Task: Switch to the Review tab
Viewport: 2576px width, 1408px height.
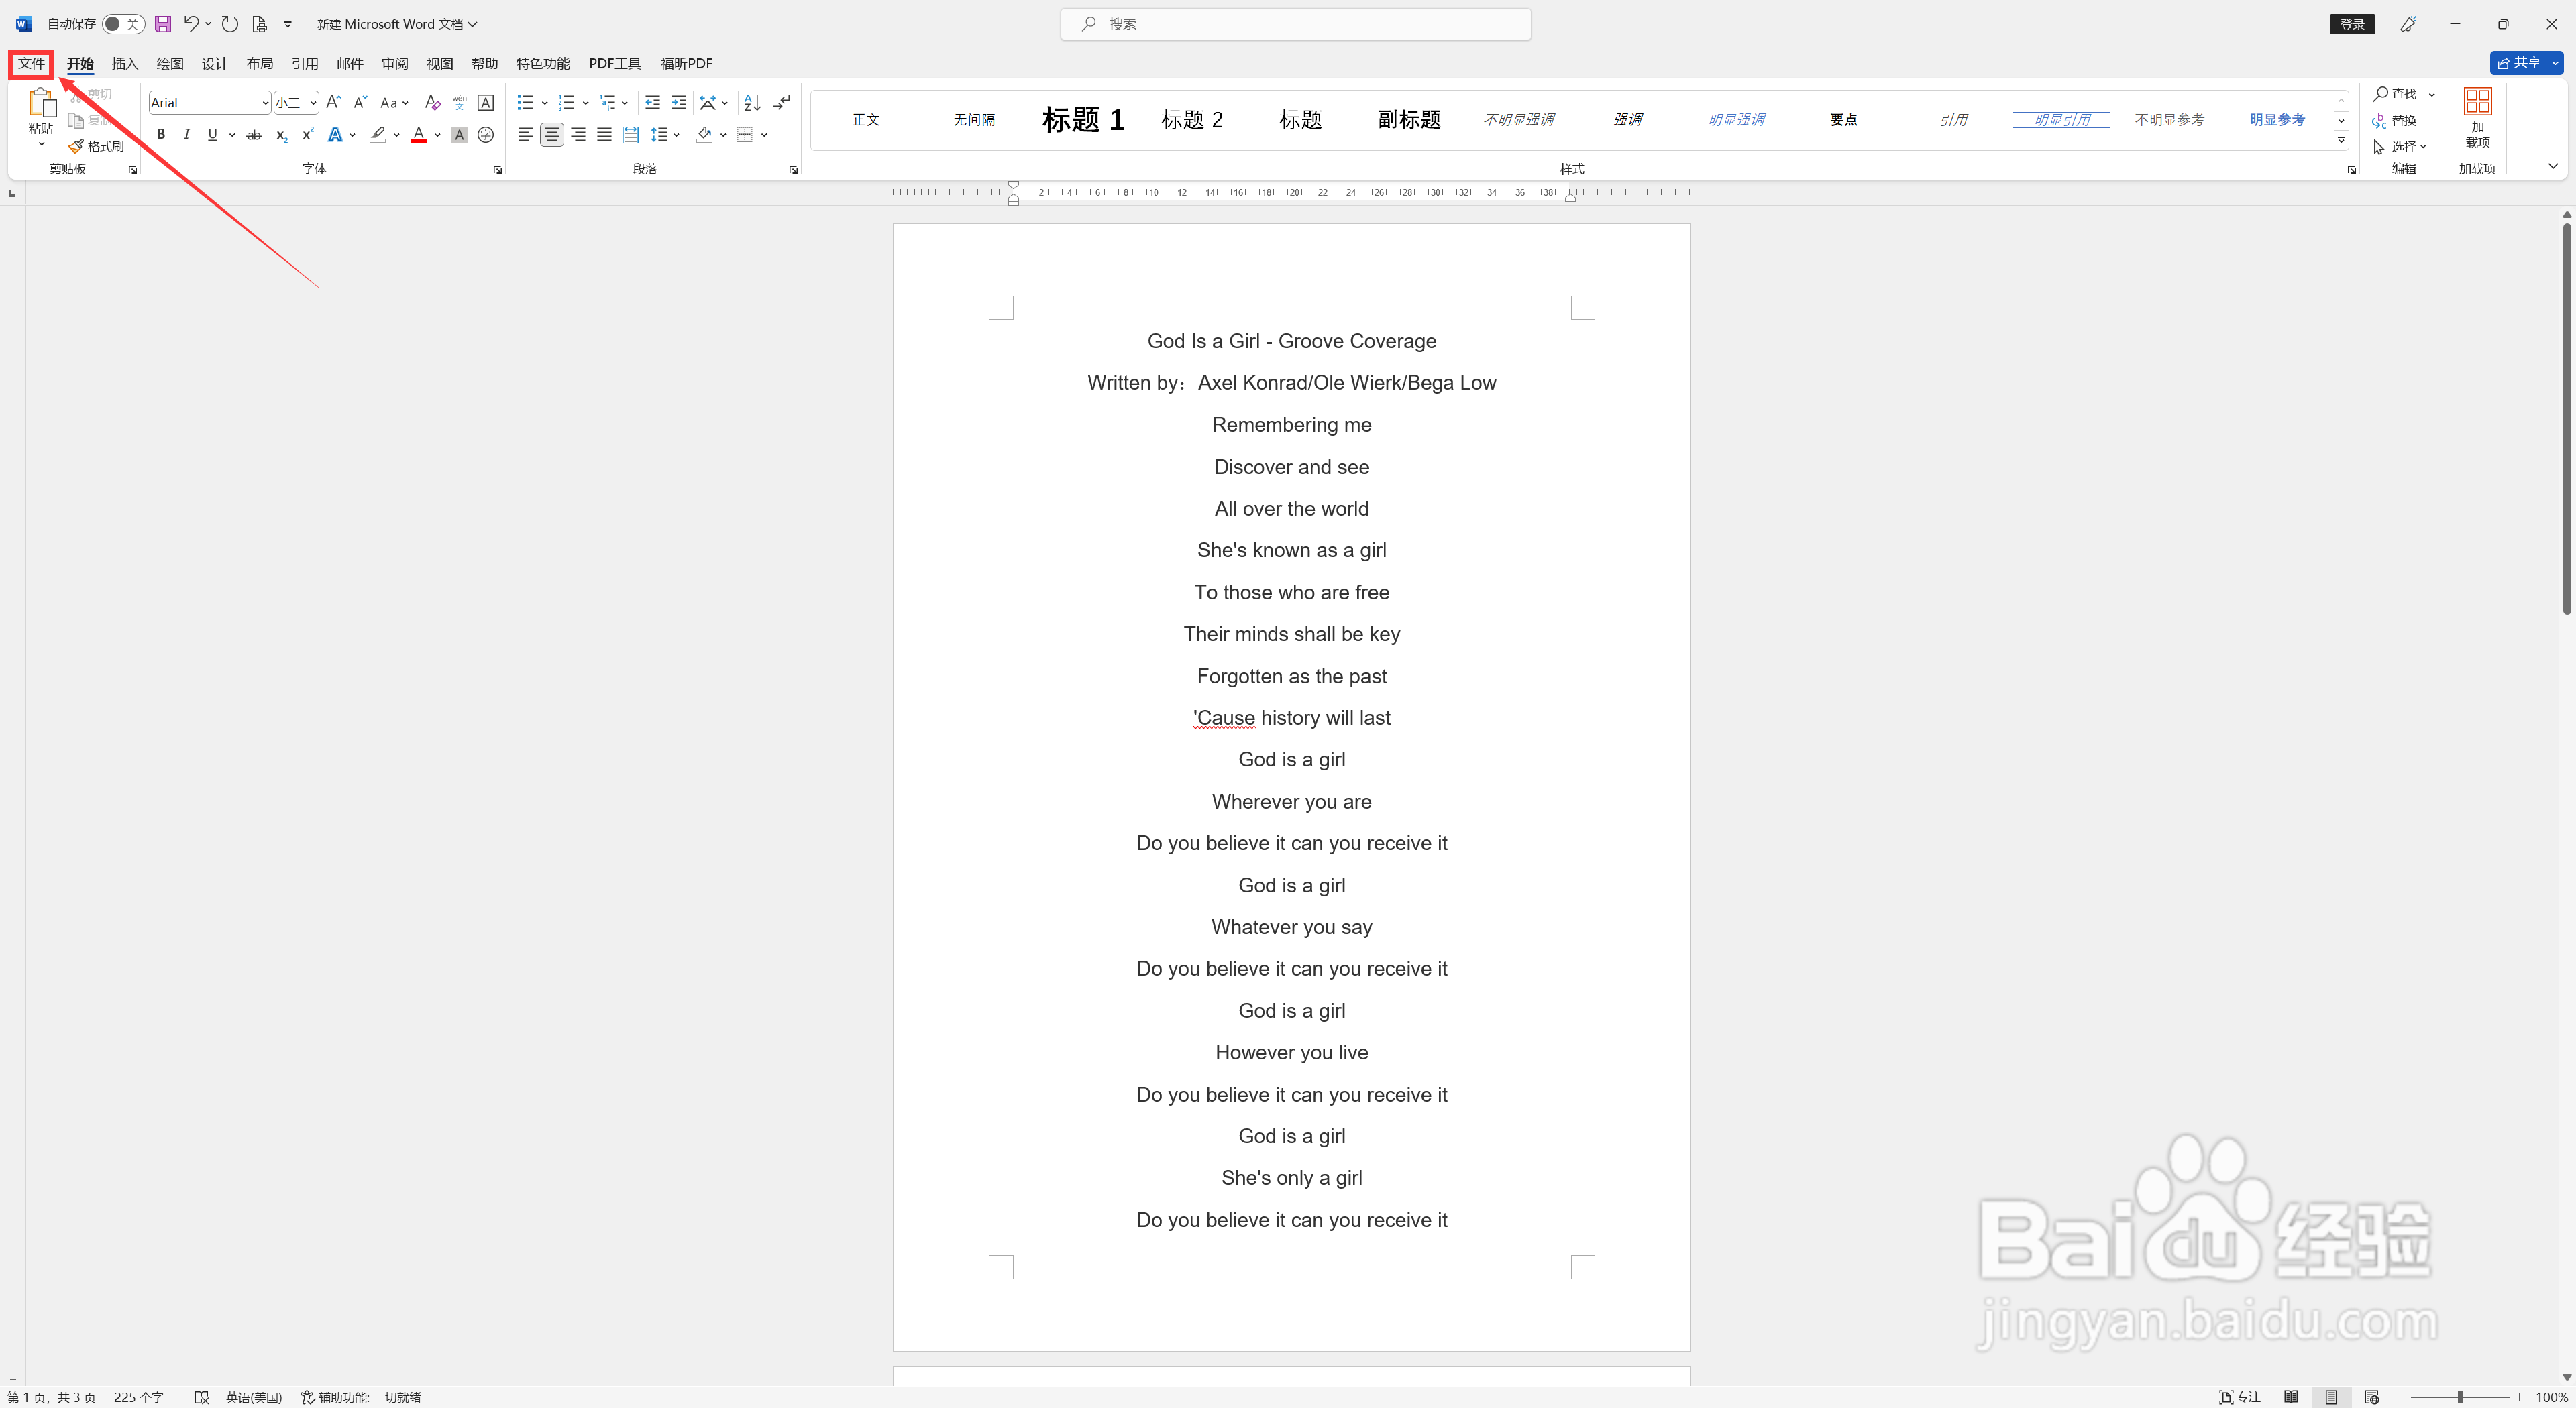Action: pos(395,64)
